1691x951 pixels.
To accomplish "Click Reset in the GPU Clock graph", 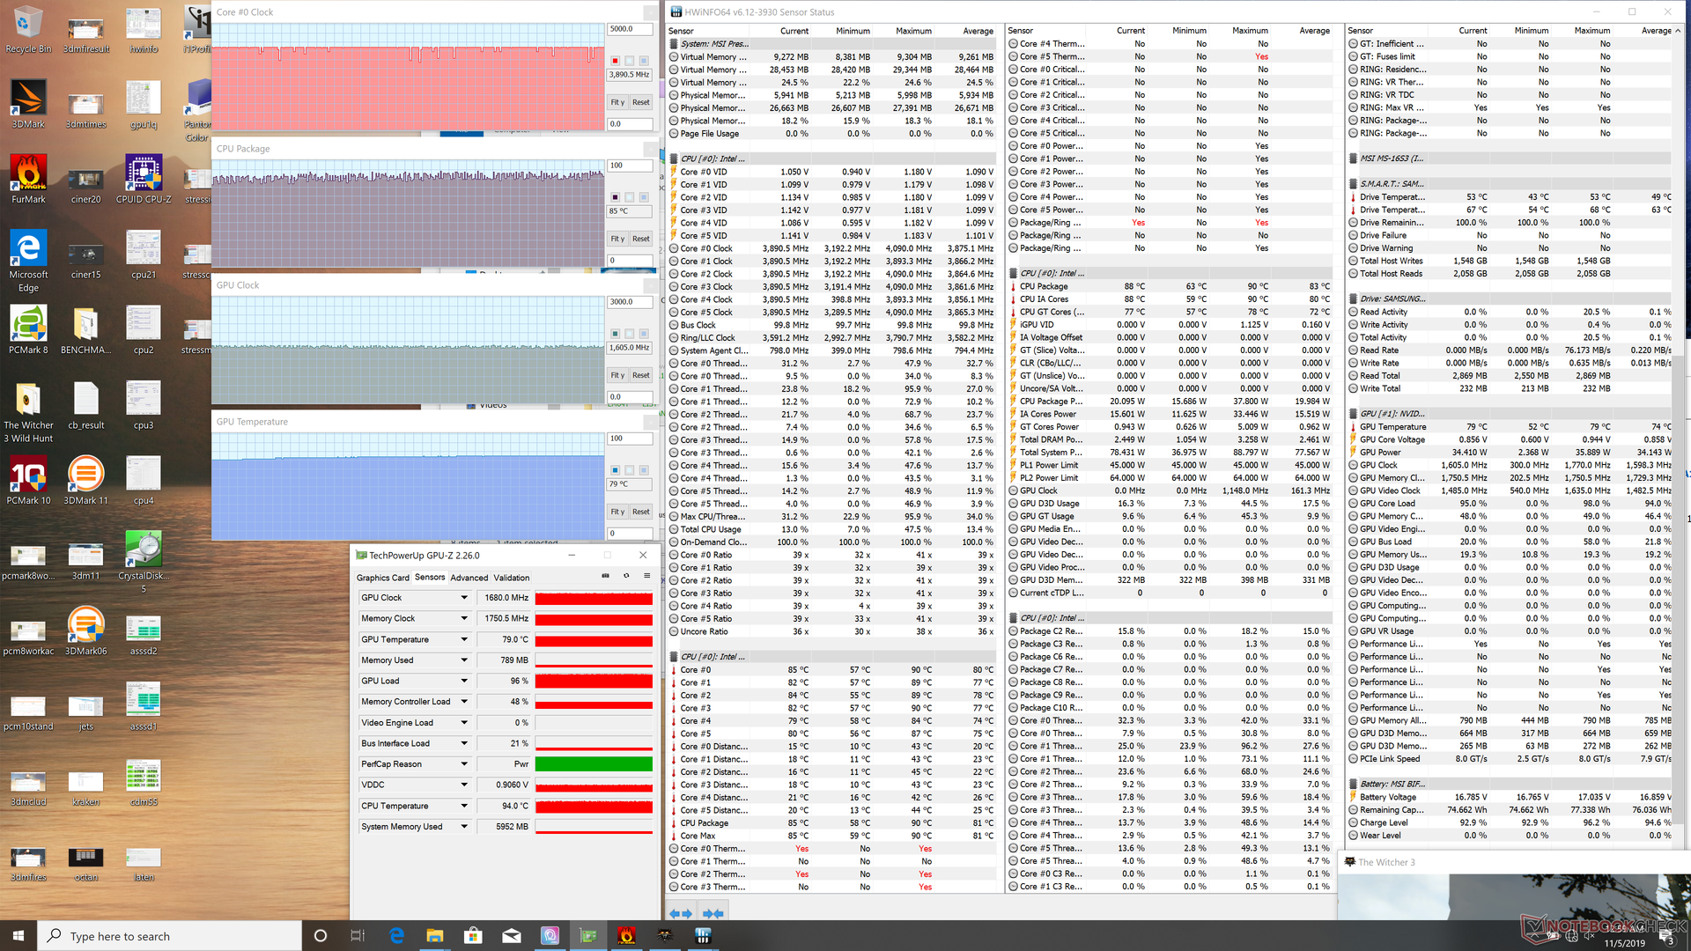I will click(x=641, y=375).
